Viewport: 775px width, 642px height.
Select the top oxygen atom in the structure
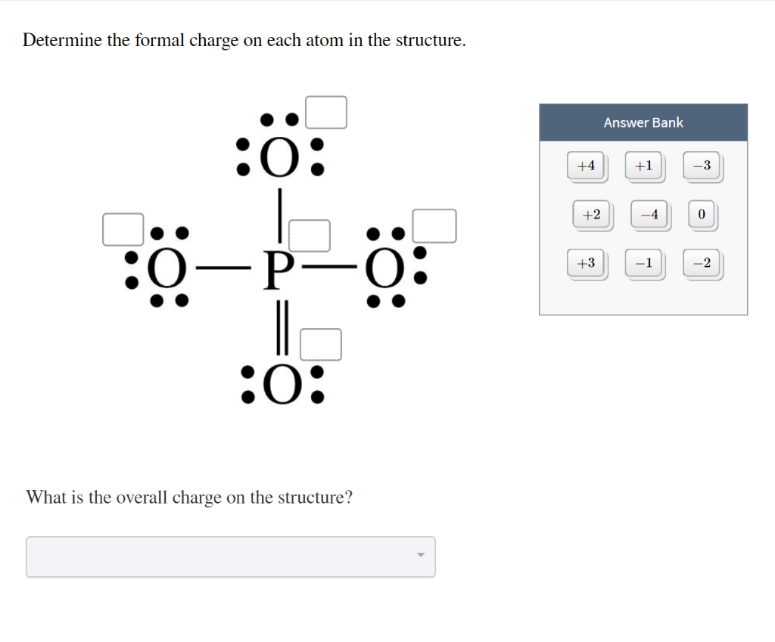pos(281,157)
